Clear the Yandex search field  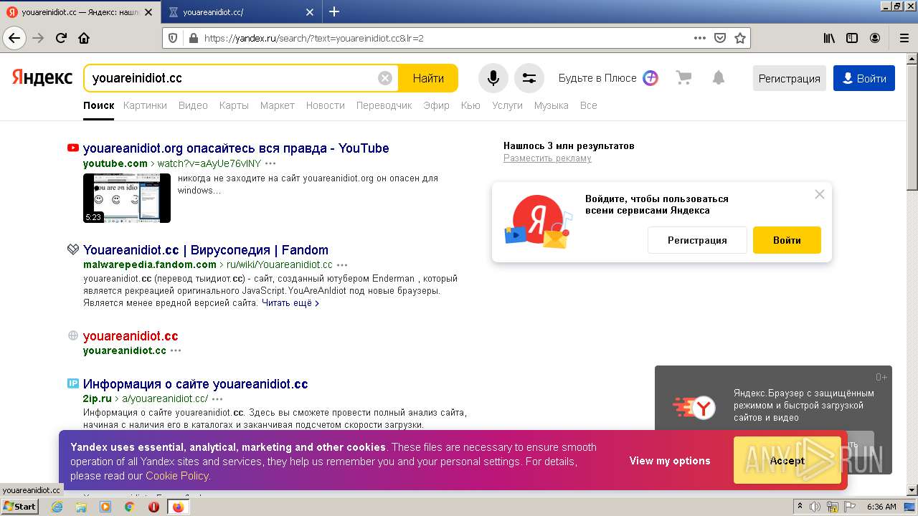point(385,78)
